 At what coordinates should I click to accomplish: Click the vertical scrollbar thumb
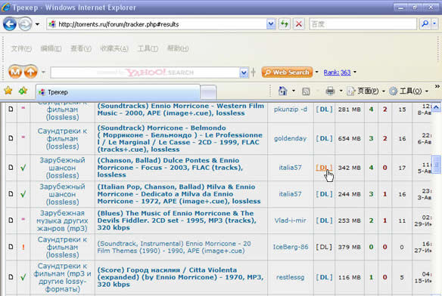coord(436,165)
